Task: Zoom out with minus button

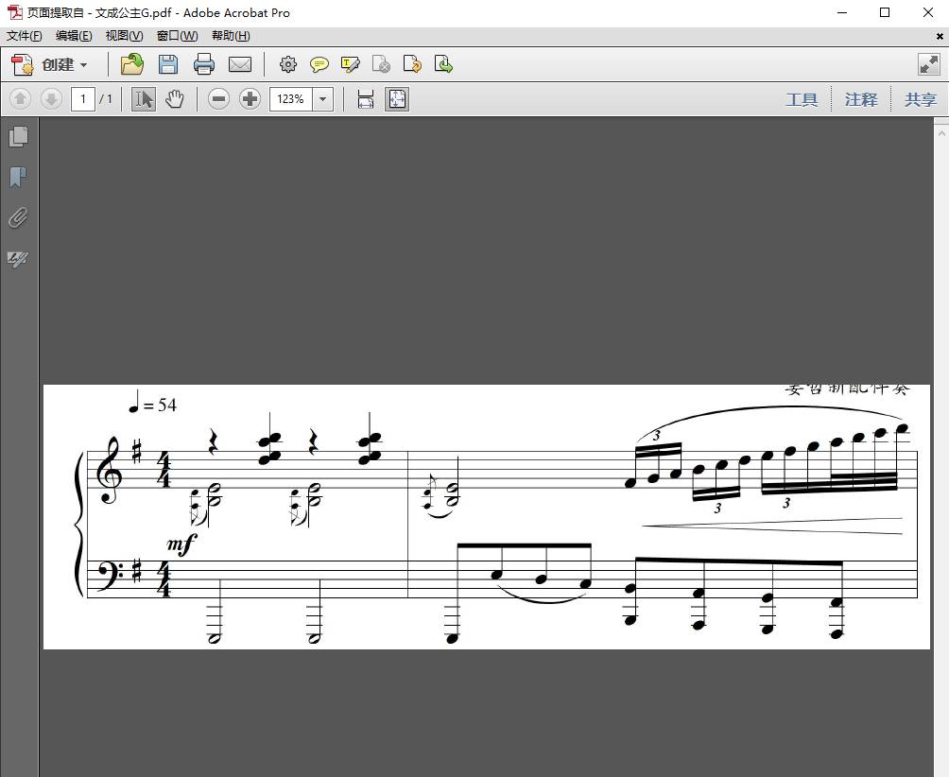Action: 218,98
